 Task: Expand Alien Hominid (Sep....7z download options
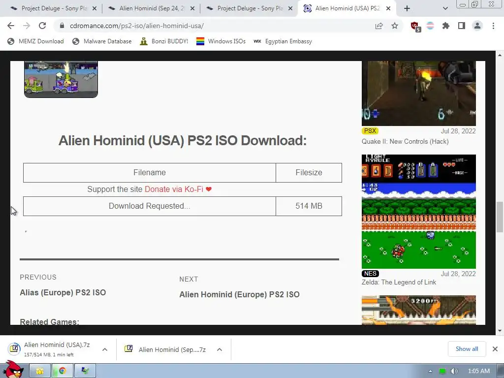point(220,349)
